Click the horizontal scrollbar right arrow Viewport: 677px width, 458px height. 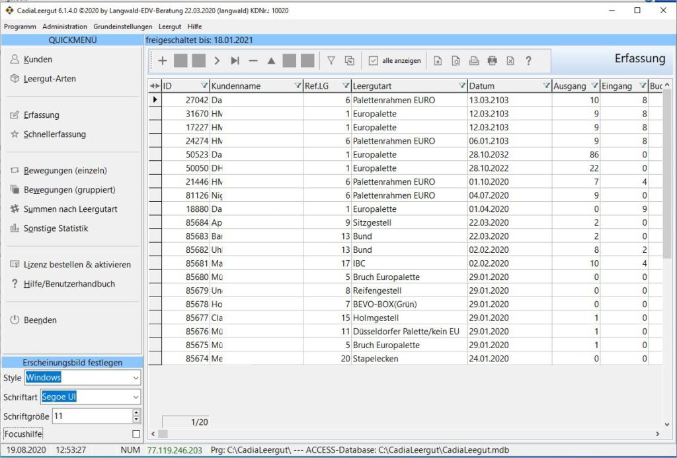coord(658,434)
